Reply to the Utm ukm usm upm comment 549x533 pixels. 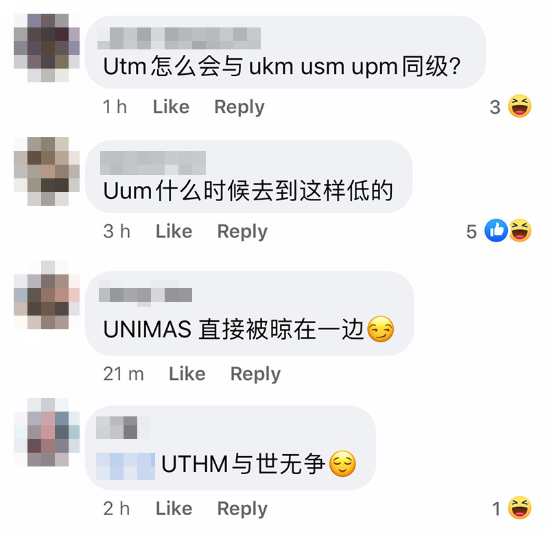(x=240, y=107)
